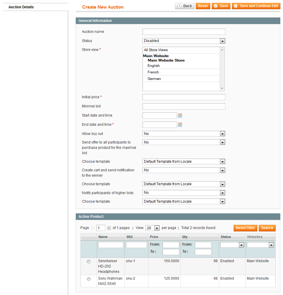Click the Save and Continue Edit button
283x295 pixels.
tap(256, 6)
